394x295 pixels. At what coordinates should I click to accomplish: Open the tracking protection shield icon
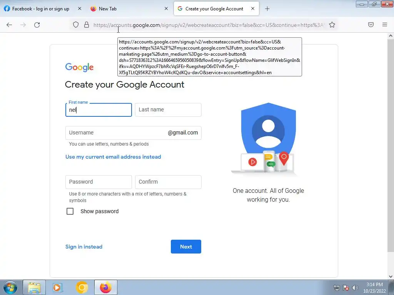76,25
